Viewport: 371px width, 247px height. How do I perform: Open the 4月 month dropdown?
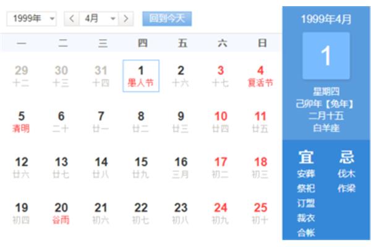[x=99, y=19]
